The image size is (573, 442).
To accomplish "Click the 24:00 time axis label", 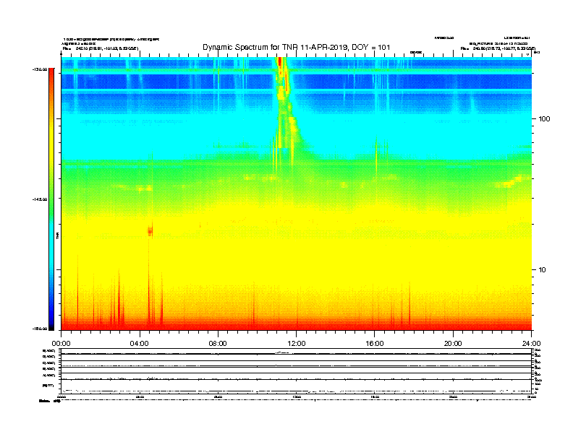I will click(531, 344).
